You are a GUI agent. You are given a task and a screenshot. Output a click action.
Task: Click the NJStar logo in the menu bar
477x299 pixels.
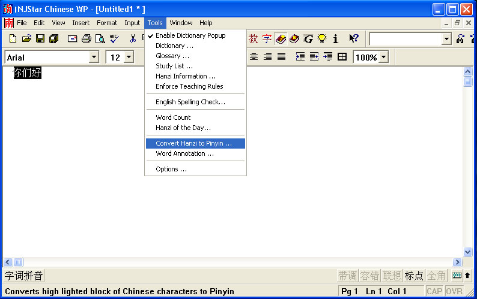pyautogui.click(x=9, y=23)
